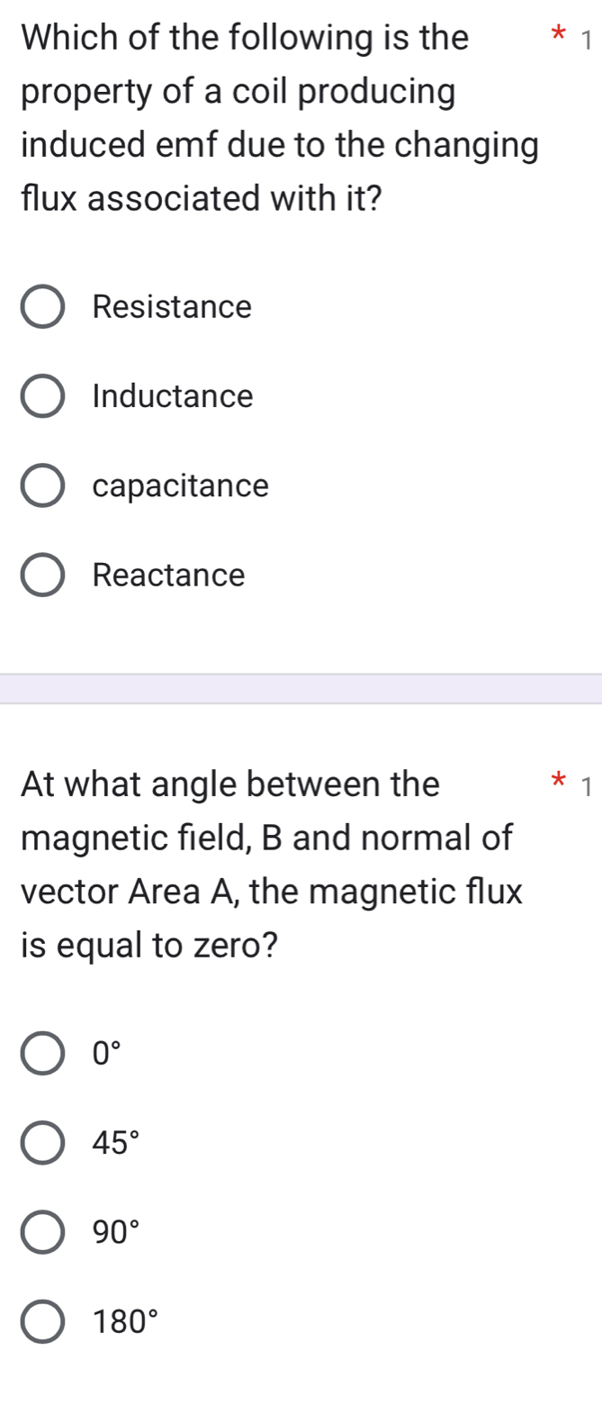Pick the 180° radio button
602x1405 pixels.
[42, 1322]
